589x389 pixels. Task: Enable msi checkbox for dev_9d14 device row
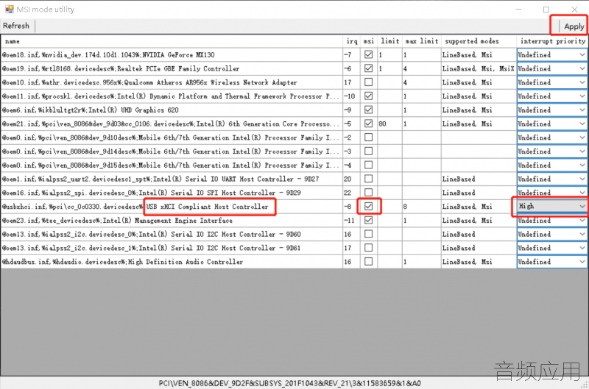point(369,151)
